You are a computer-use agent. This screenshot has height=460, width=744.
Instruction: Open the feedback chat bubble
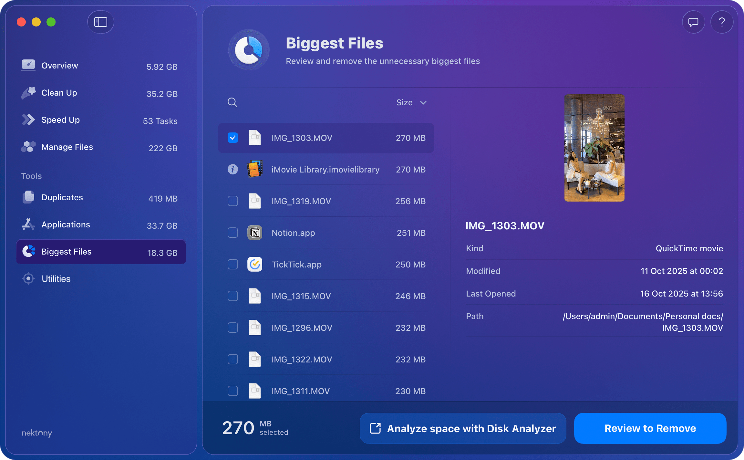(693, 22)
